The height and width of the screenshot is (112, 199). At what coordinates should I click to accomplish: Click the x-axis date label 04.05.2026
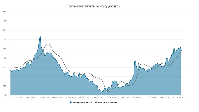coord(84,98)
